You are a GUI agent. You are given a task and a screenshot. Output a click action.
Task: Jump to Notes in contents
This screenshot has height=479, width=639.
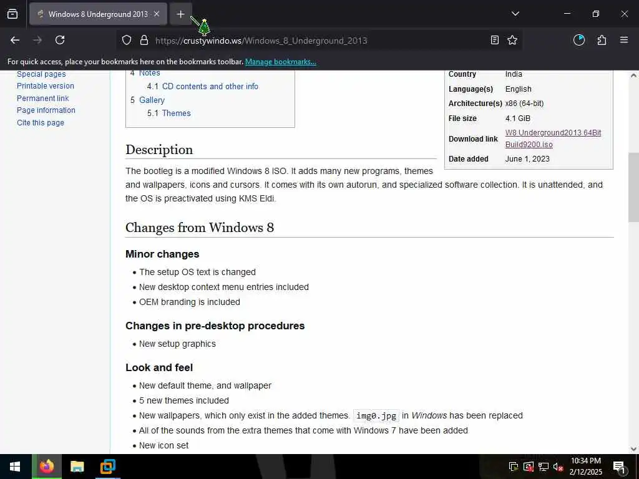click(x=149, y=74)
